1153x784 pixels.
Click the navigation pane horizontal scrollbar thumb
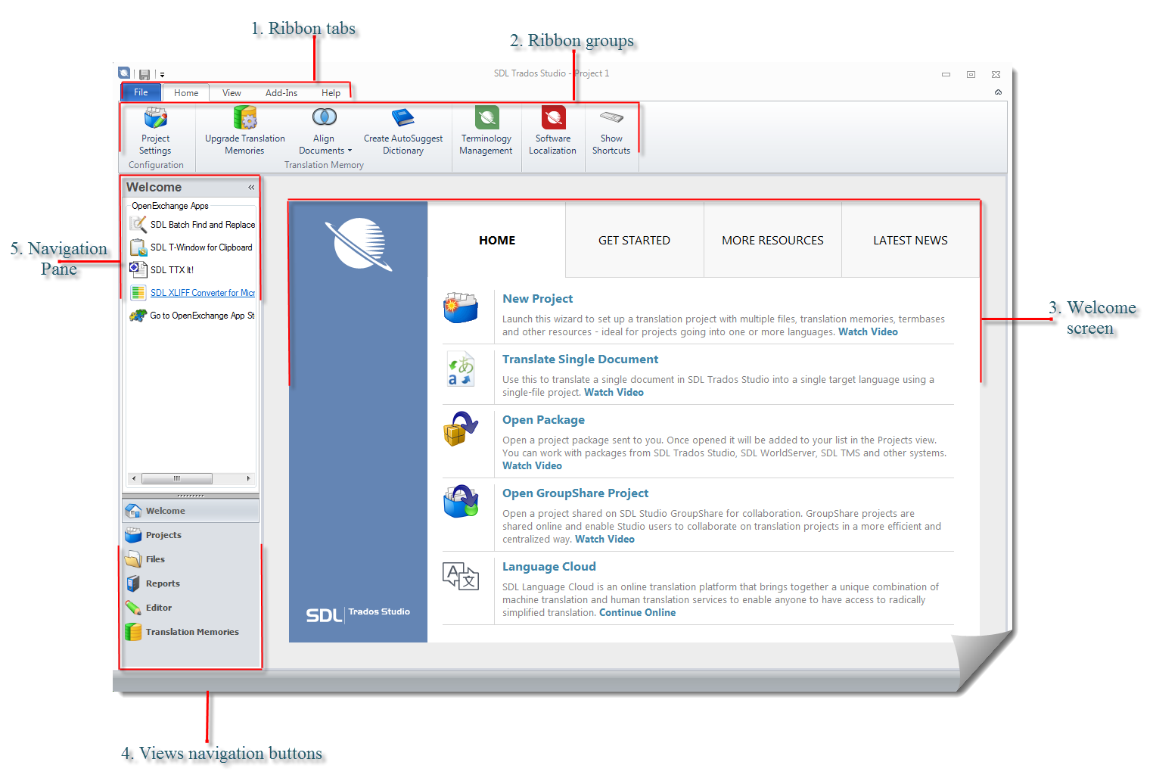(177, 478)
